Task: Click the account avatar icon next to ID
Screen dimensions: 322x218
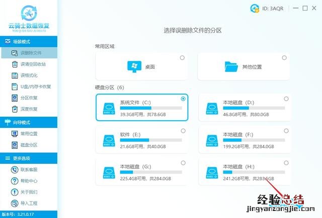Action: pyautogui.click(x=255, y=9)
